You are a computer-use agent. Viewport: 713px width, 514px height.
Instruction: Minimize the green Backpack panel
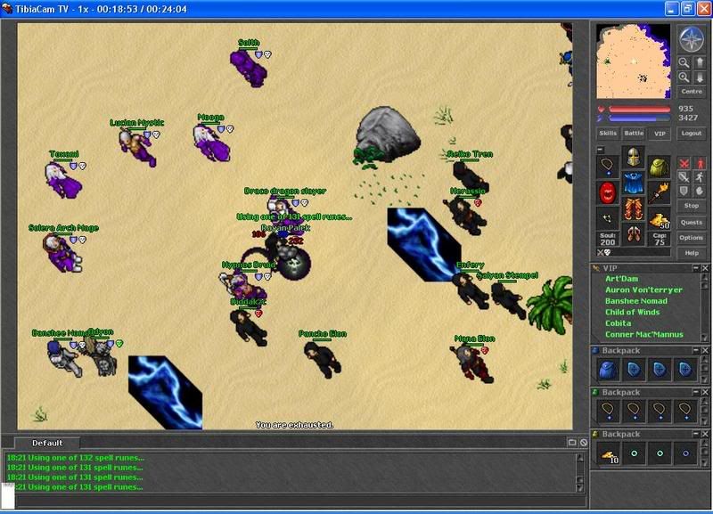(696, 392)
